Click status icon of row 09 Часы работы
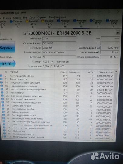 (2, 92)
